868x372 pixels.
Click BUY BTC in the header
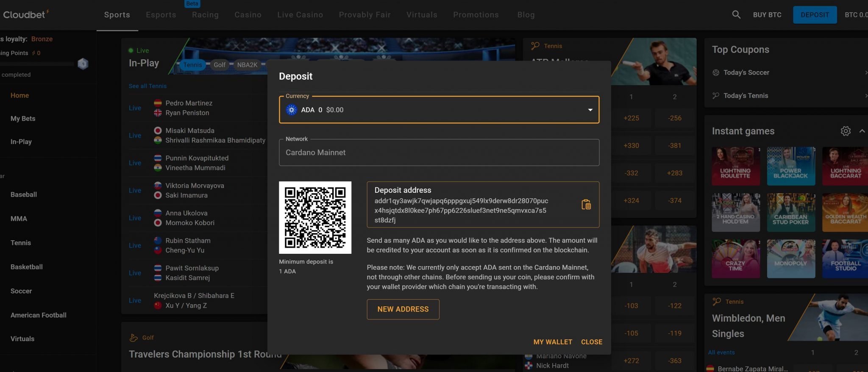click(767, 15)
